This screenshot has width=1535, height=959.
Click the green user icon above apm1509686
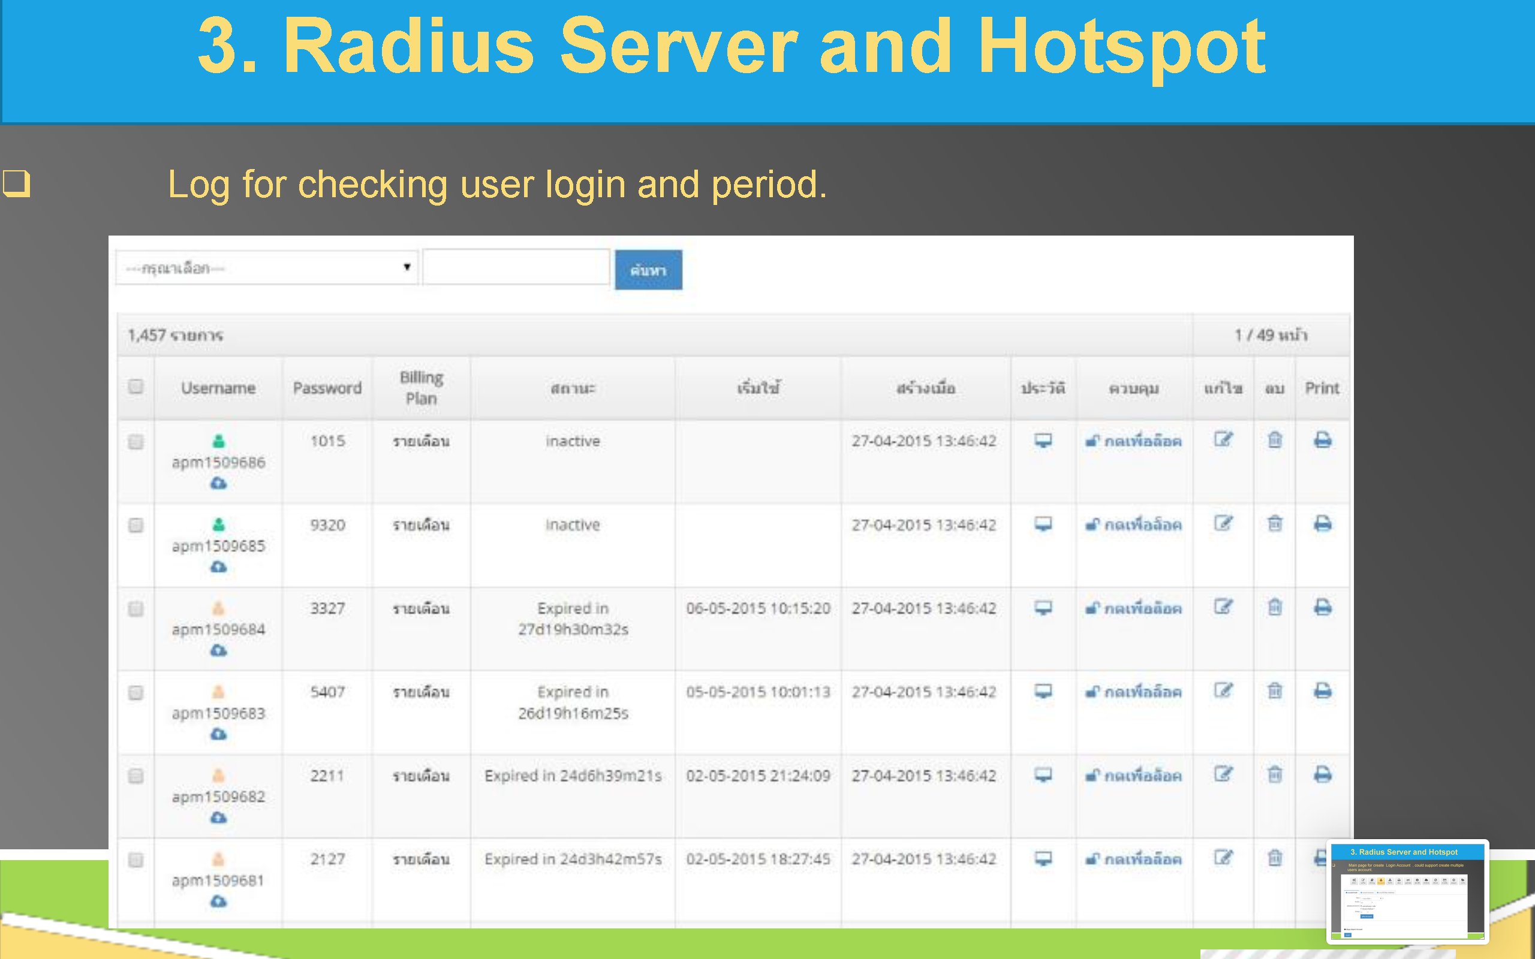tap(218, 441)
